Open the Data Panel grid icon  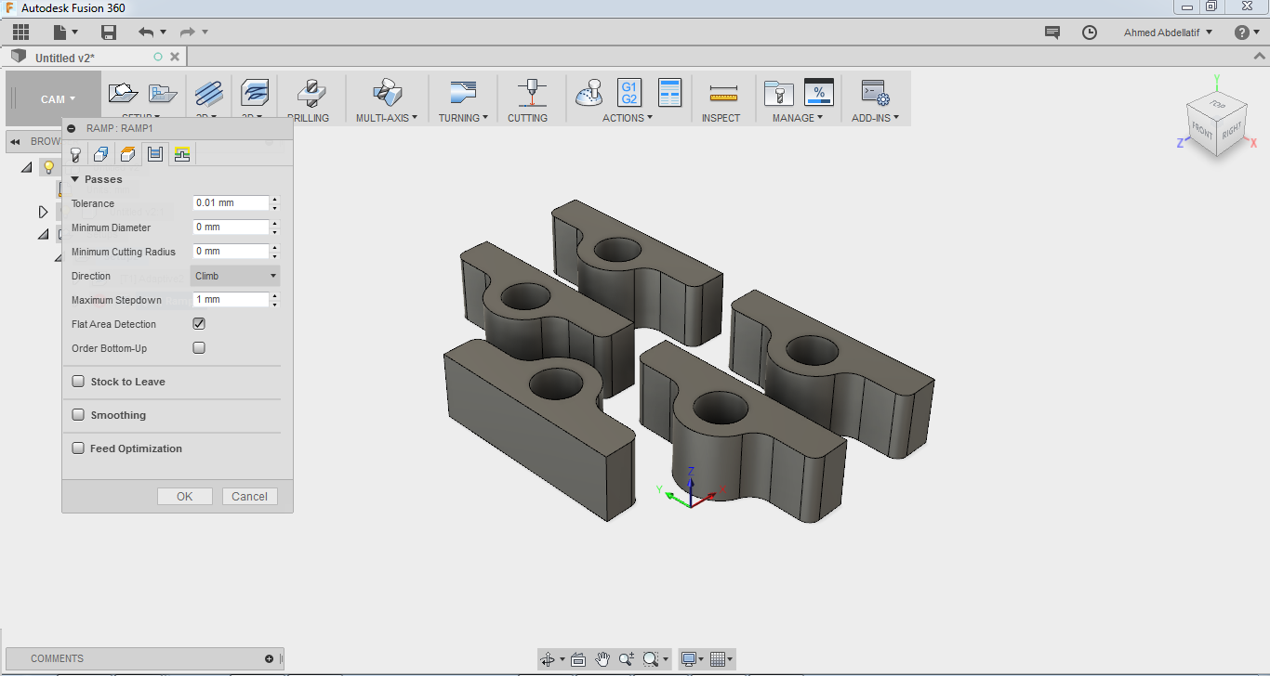pos(20,32)
